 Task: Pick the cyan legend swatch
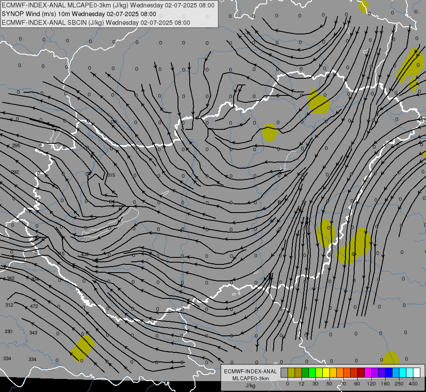click(403, 372)
